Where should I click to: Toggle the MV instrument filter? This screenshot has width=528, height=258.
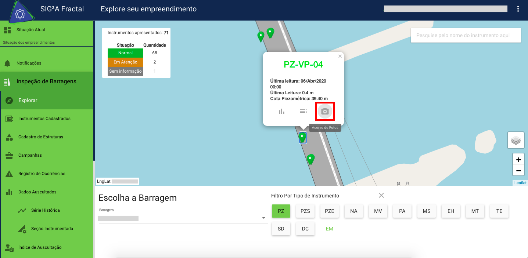point(378,211)
